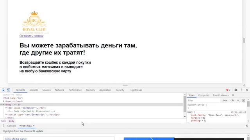Close the bottom drawer panel
The height and width of the screenshot is (140, 250).
247,126
